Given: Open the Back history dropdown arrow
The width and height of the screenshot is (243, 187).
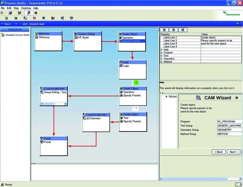Looking at the screenshot, I should coord(12,24).
